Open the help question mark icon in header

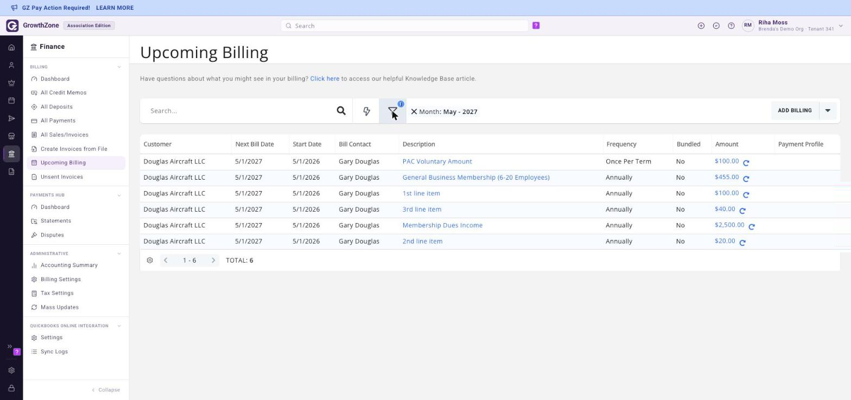click(x=731, y=26)
